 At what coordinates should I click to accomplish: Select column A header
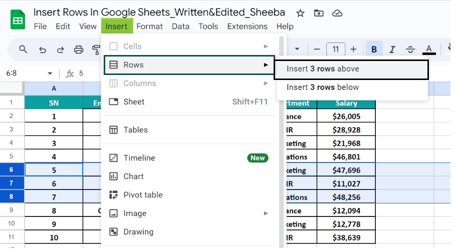(x=54, y=88)
